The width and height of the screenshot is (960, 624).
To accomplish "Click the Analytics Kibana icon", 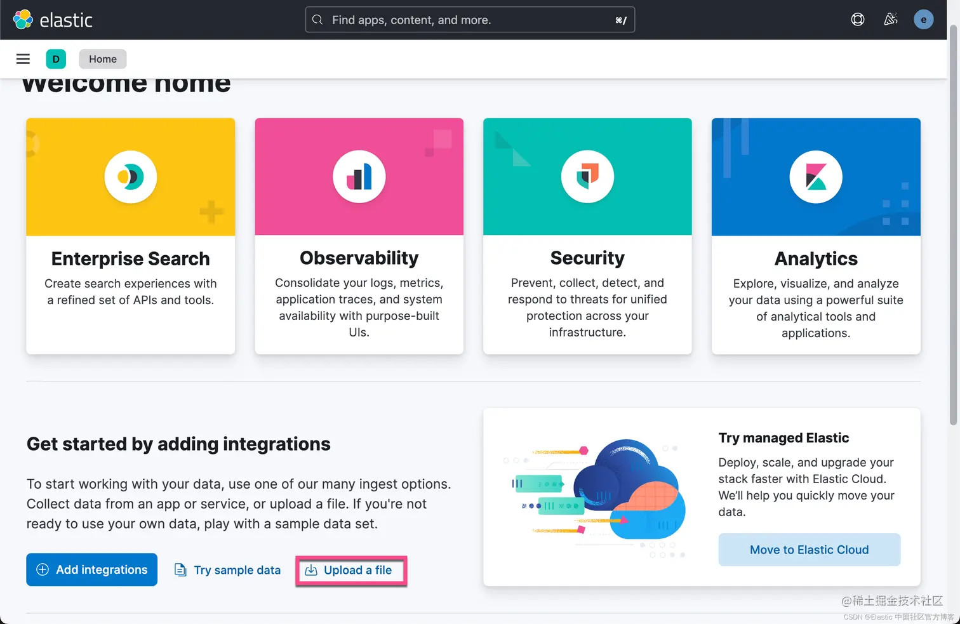I will pos(816,176).
